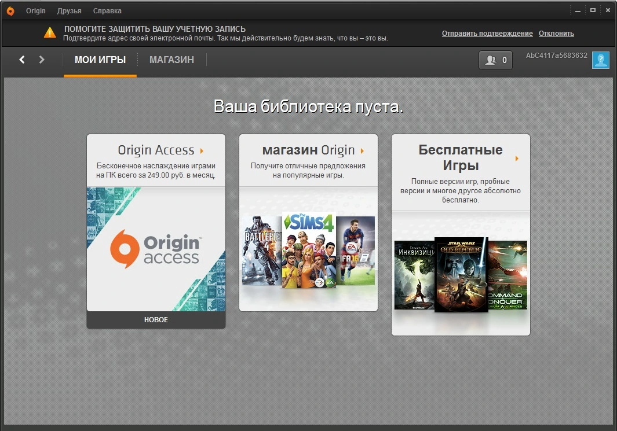617x431 pixels.
Task: Open the Бесплатные Игры card title
Action: tap(461, 157)
